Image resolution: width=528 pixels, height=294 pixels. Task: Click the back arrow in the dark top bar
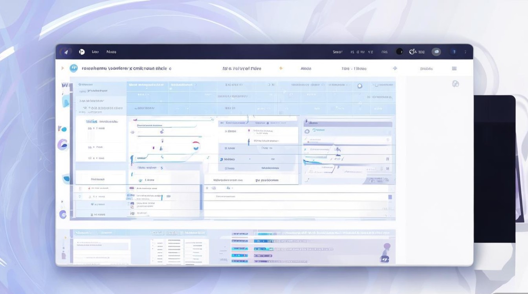click(66, 52)
